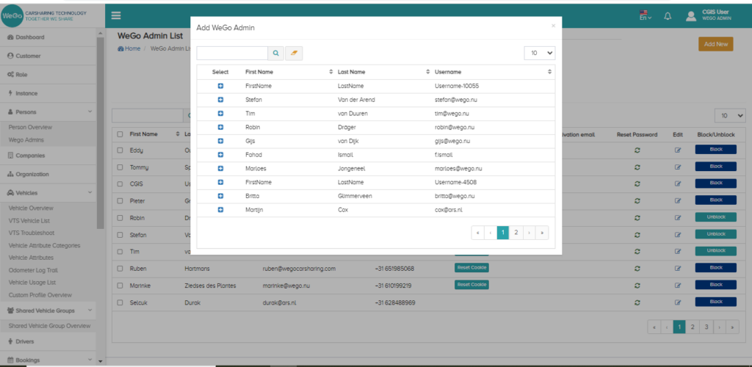The height and width of the screenshot is (367, 752).
Task: Open the language selector En dropdown
Action: [645, 16]
